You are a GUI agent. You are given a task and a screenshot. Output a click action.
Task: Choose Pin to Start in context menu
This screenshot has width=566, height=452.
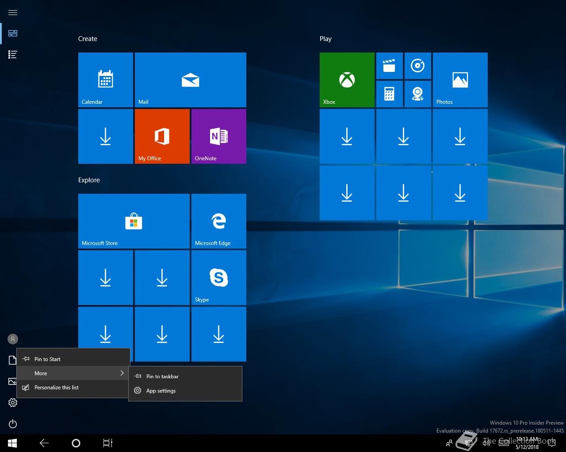(x=73, y=359)
